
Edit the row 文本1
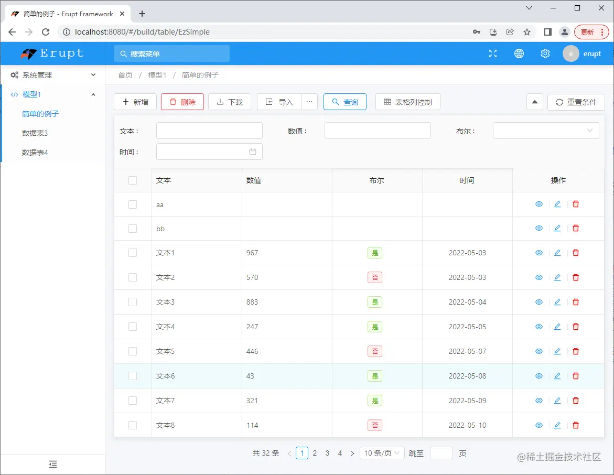(557, 253)
